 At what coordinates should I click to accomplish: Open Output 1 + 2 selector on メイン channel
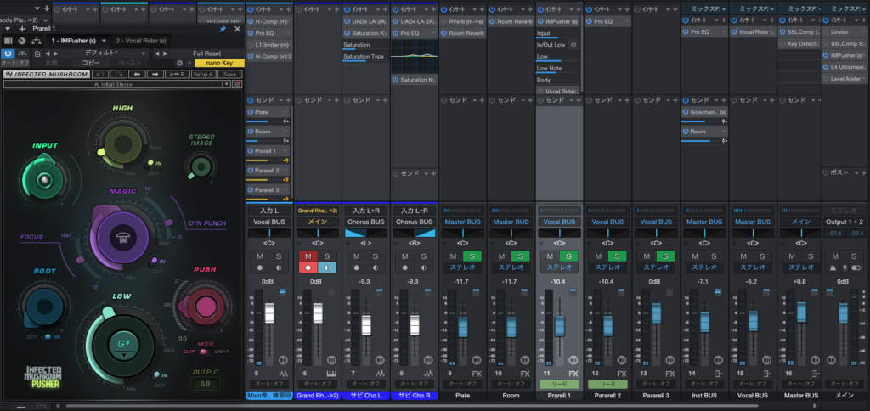pyautogui.click(x=842, y=222)
